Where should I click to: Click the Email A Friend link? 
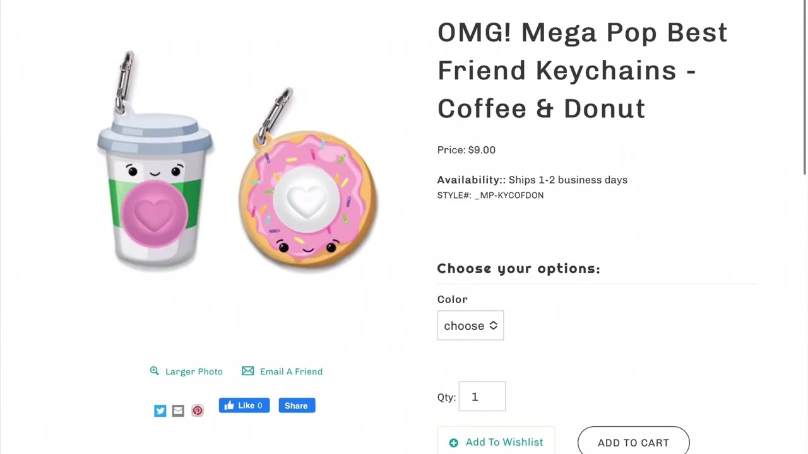coord(291,371)
